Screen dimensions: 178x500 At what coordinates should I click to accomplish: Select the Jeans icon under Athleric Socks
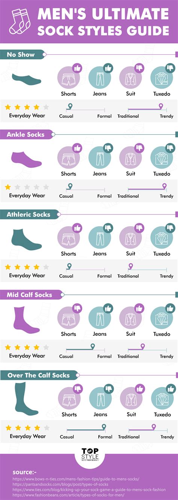(x=100, y=237)
